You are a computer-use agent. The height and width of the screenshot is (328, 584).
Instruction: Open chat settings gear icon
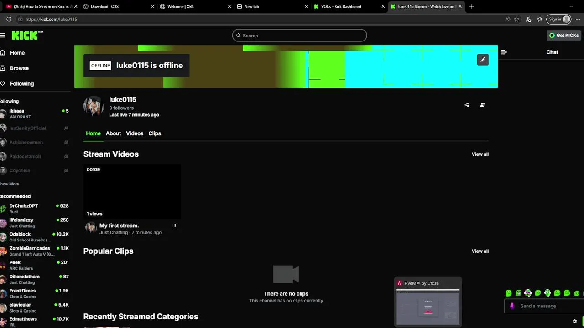click(x=575, y=321)
